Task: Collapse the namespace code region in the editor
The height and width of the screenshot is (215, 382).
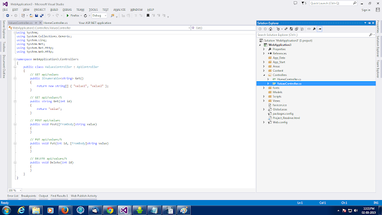Action: [x=15, y=59]
